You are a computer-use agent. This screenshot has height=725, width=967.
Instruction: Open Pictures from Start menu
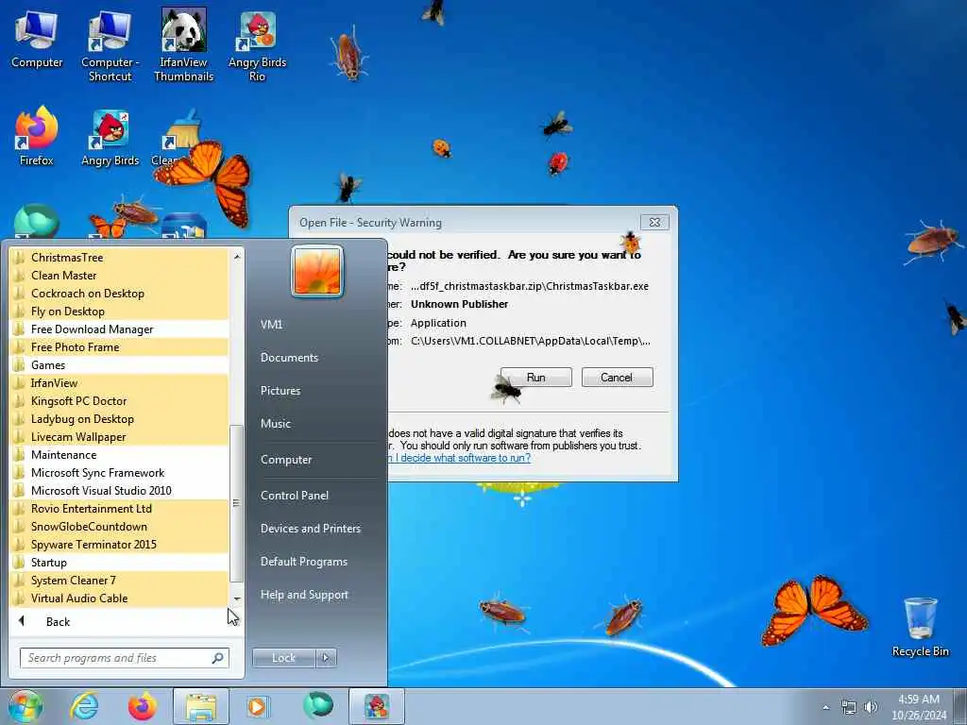tap(280, 390)
